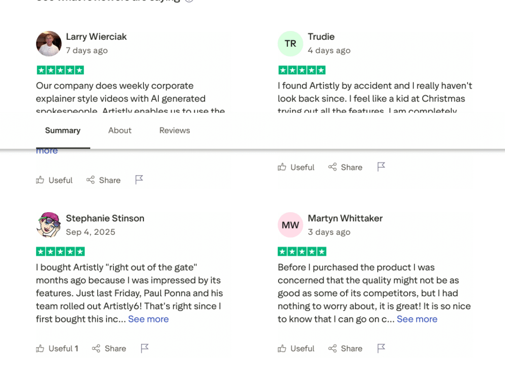This screenshot has width=505, height=379.
Task: Flag Stephanie Stinson's review
Action: [144, 348]
